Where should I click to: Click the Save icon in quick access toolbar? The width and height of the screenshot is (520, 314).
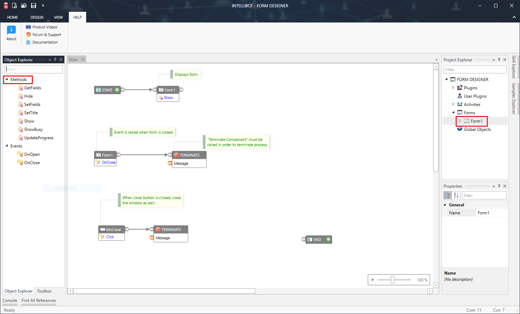click(33, 5)
